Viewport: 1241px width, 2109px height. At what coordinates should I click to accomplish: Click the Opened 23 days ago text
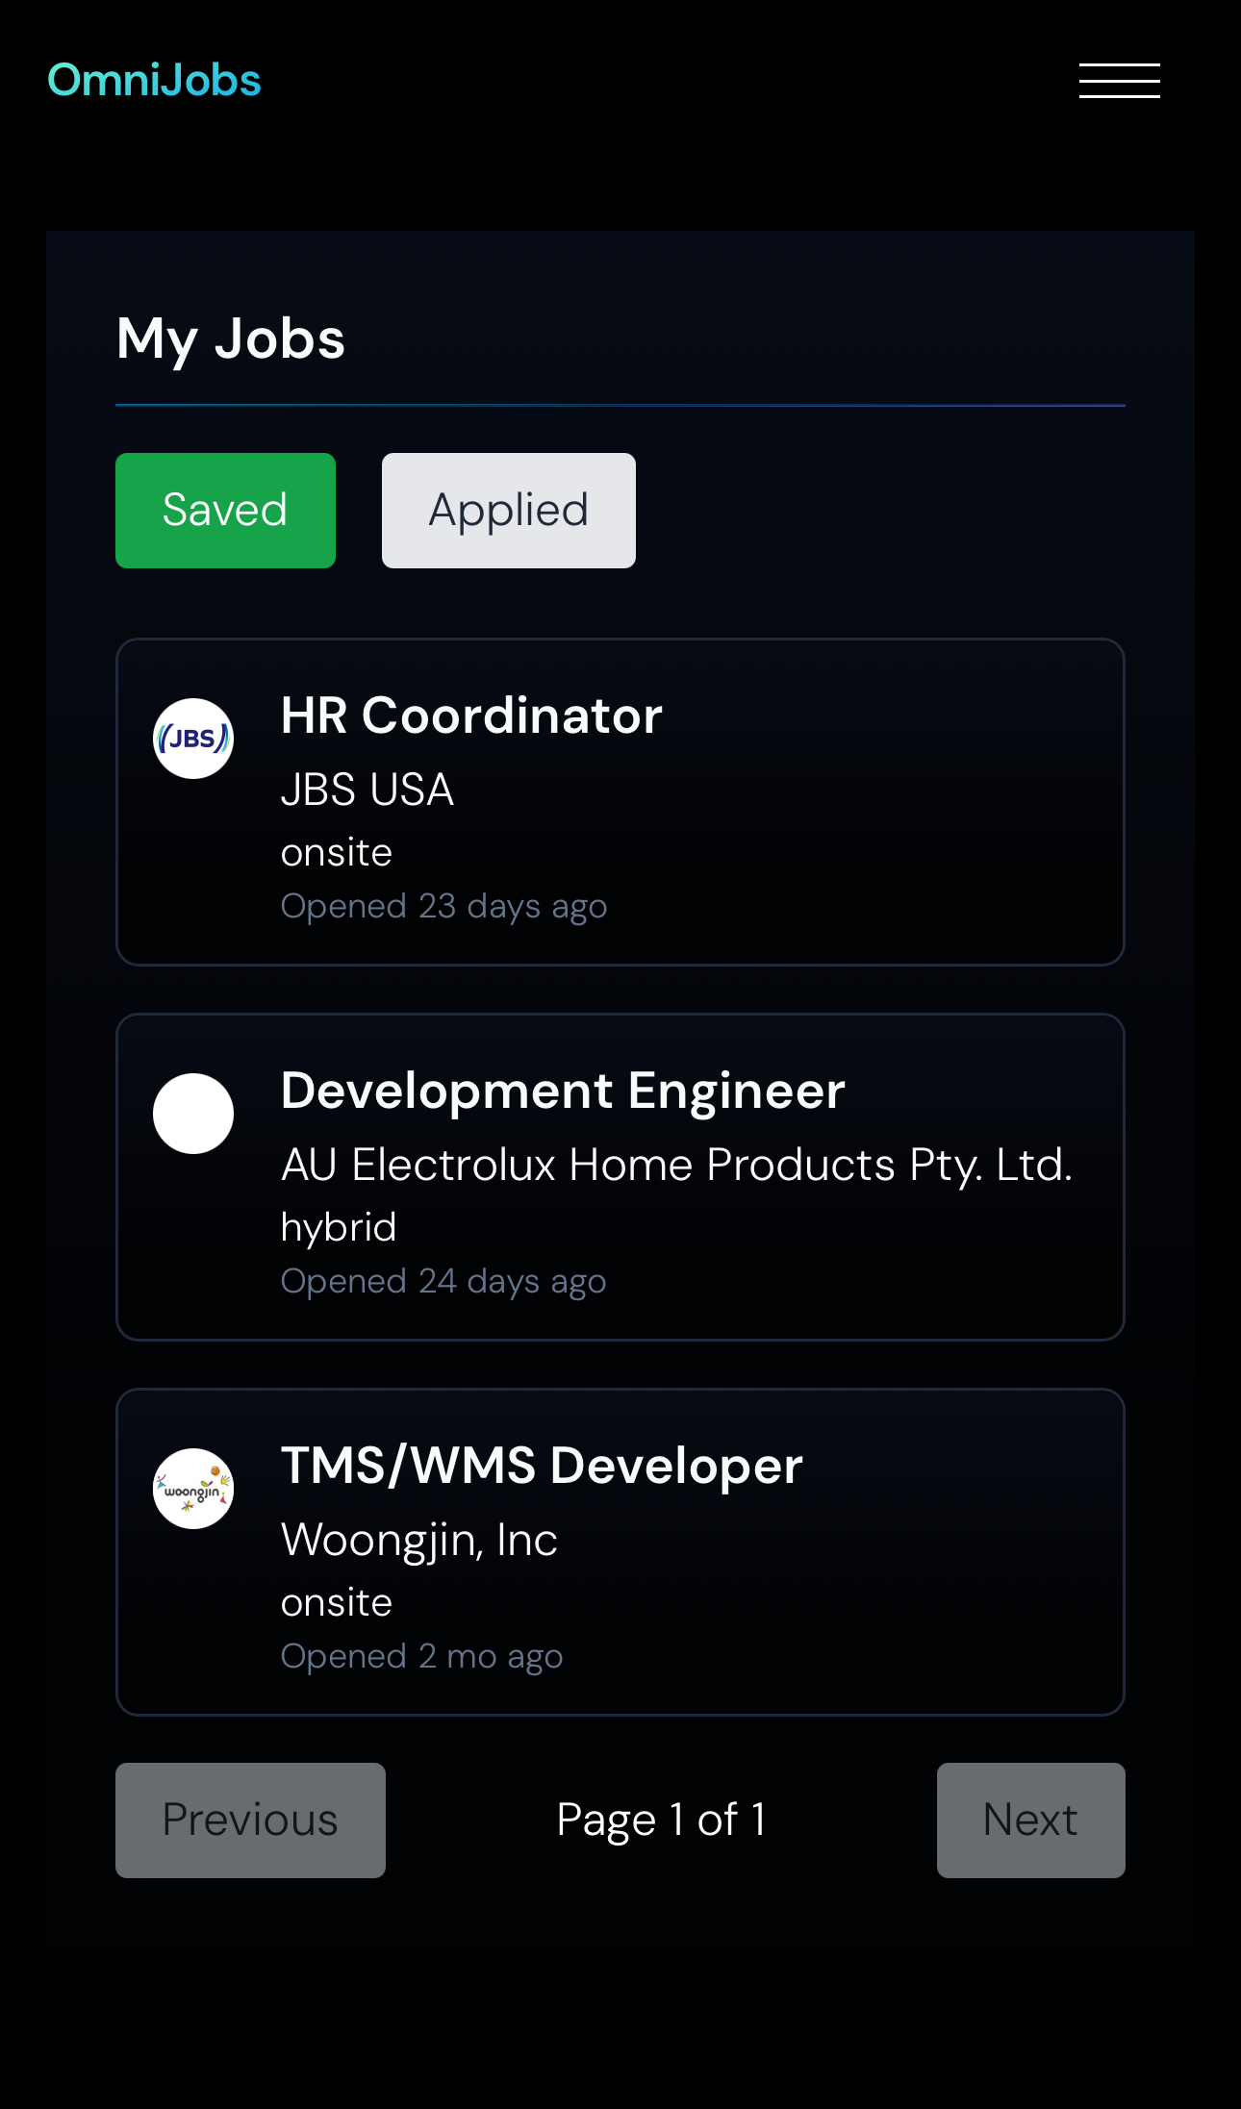(443, 906)
